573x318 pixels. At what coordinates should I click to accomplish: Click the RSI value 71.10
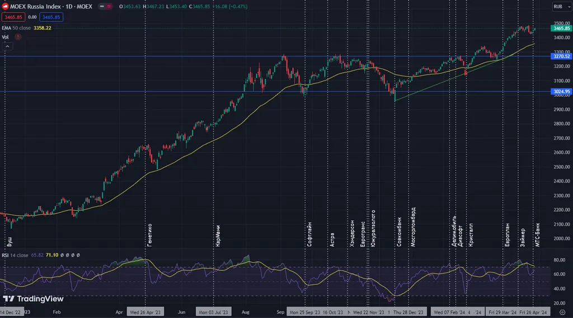pos(52,255)
